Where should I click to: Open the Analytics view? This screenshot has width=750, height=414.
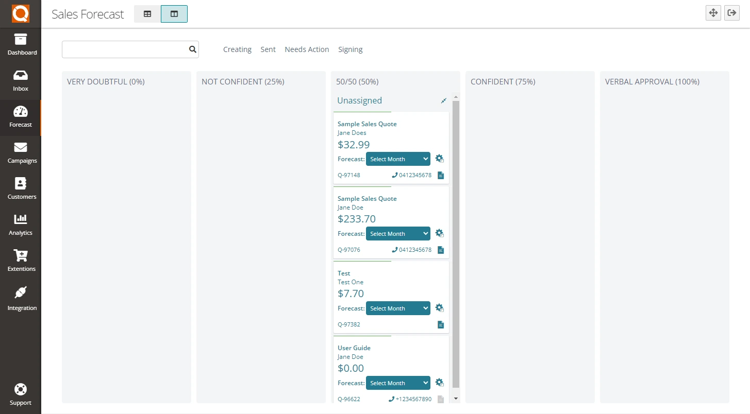click(x=21, y=224)
